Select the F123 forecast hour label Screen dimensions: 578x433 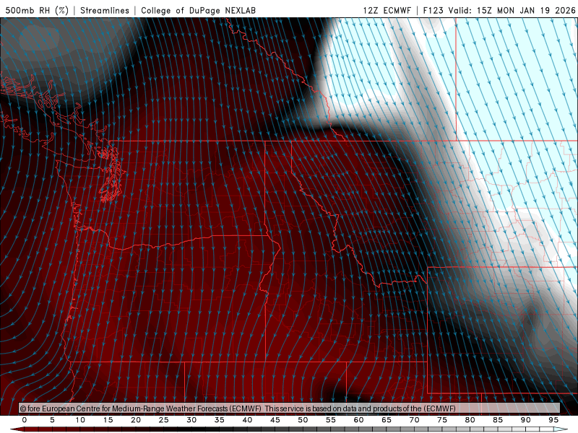433,11
